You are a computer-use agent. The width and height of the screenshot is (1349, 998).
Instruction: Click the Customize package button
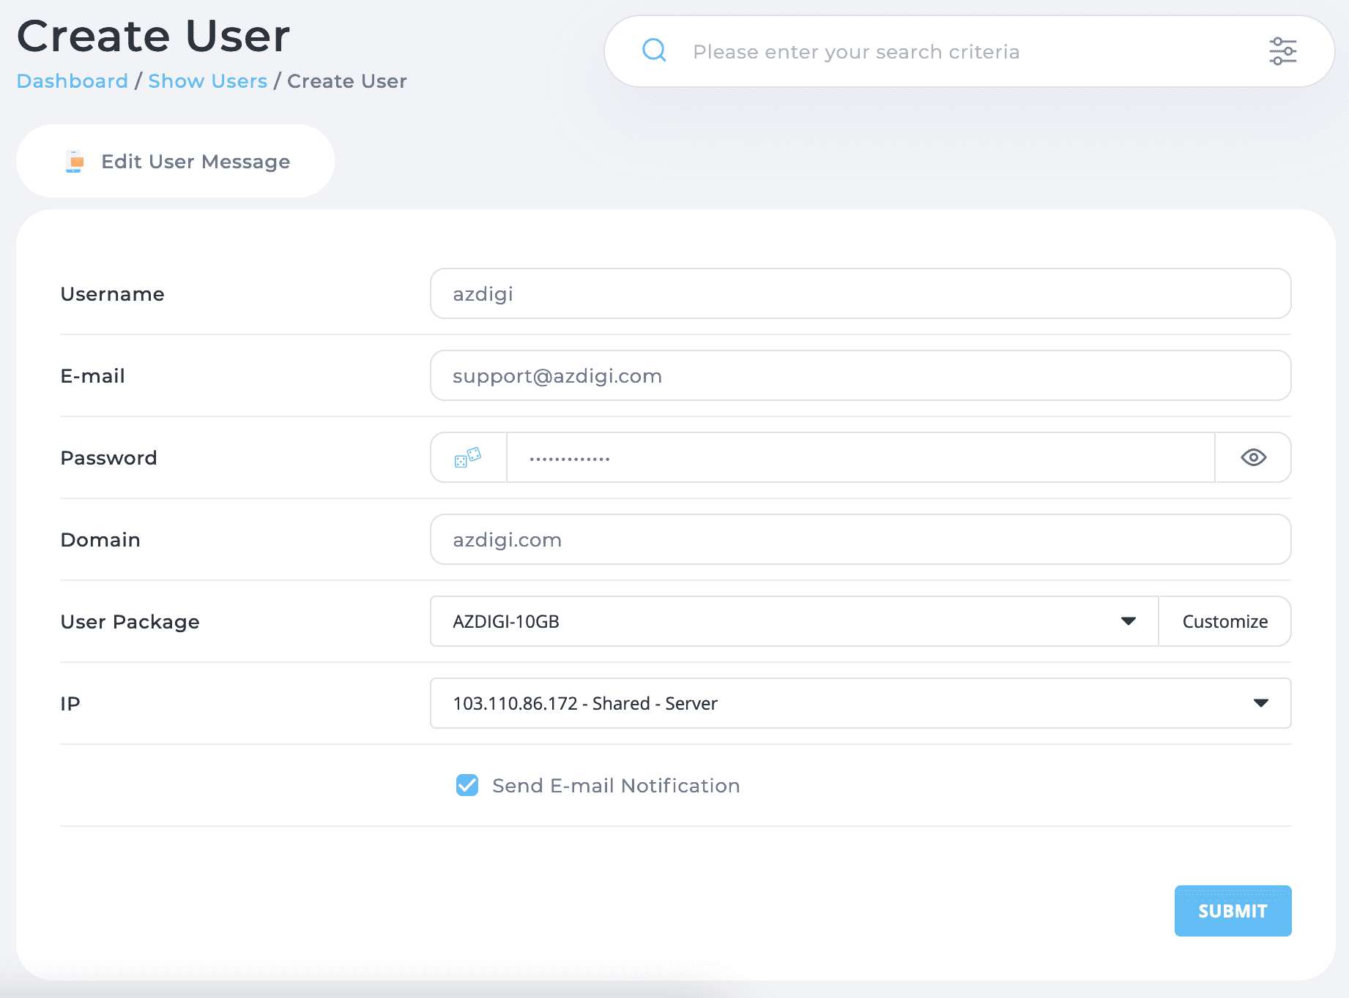[1224, 621]
